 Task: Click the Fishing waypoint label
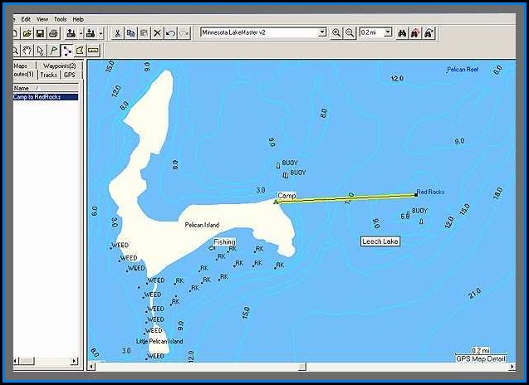point(224,241)
